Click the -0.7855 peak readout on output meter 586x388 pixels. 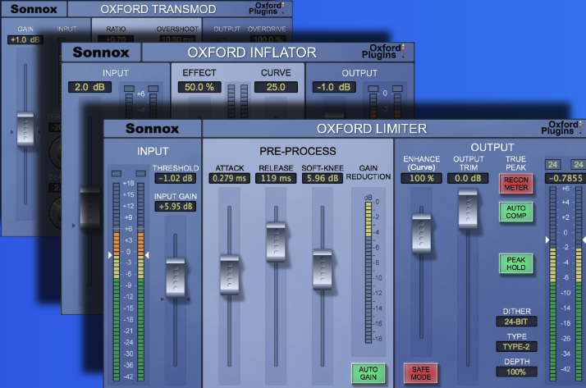click(565, 178)
